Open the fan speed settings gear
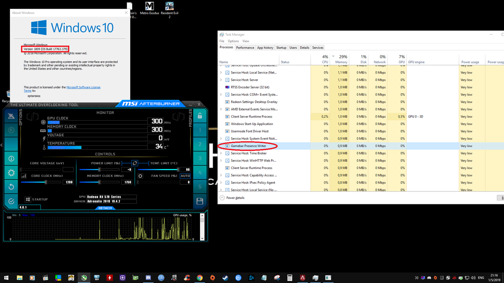The width and height of the screenshot is (504, 283). point(140,176)
